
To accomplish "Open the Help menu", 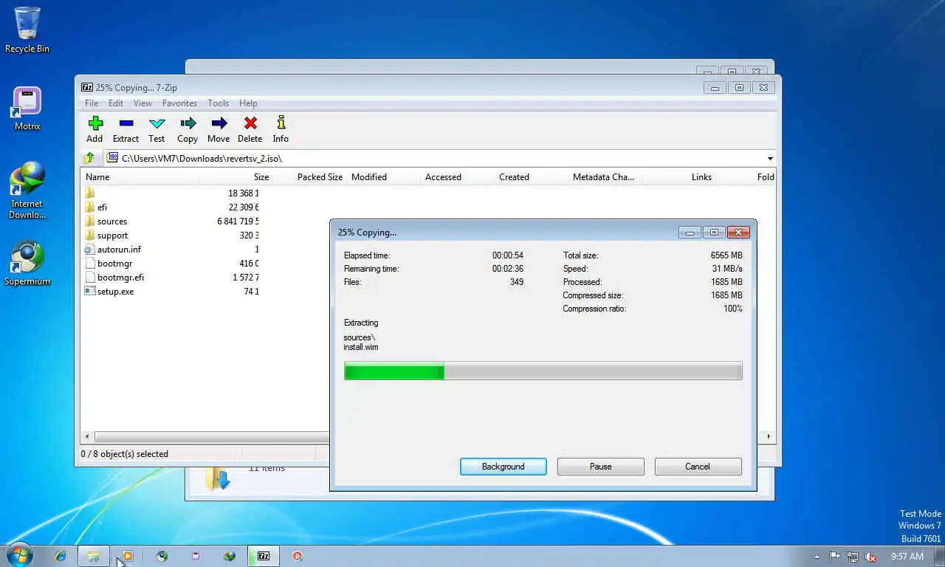I will tap(248, 103).
